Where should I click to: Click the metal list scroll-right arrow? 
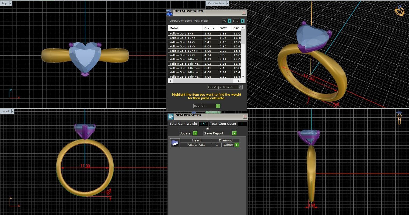click(239, 81)
